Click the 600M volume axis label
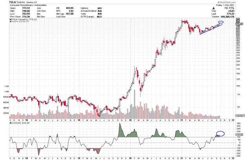This screenshot has width=245, height=160. coord(6,102)
